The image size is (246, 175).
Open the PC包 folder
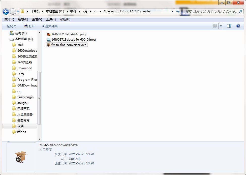[18, 74]
